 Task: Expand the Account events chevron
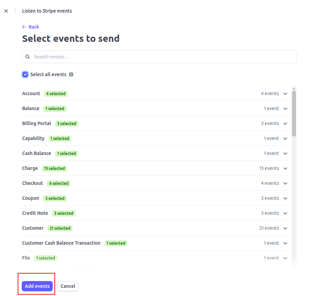tap(285, 93)
